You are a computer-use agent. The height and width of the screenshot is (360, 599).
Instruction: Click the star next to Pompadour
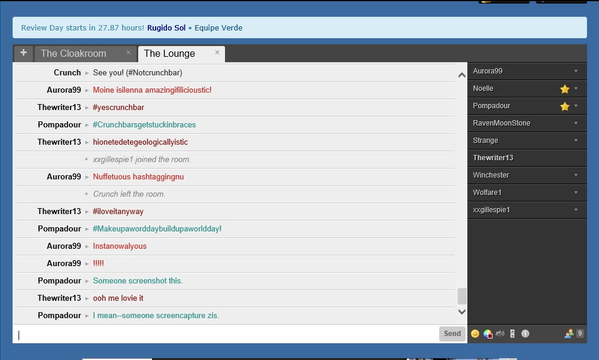click(565, 106)
